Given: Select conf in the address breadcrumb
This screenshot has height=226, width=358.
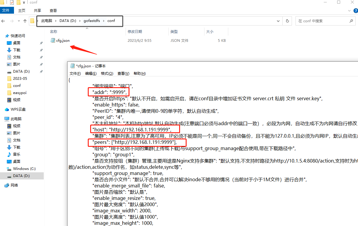Looking at the screenshot, I should click(111, 21).
